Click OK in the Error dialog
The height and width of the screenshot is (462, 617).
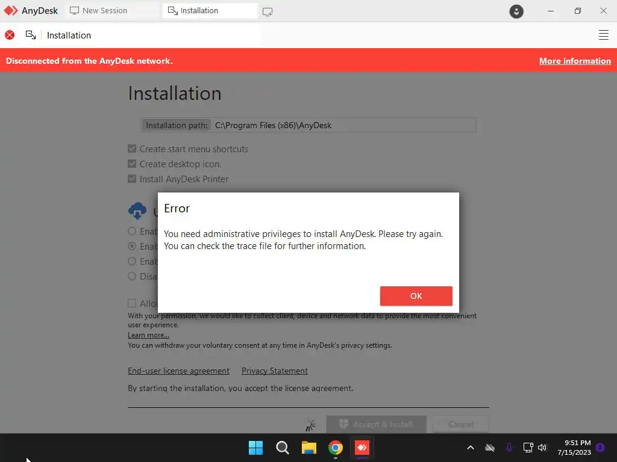click(416, 296)
